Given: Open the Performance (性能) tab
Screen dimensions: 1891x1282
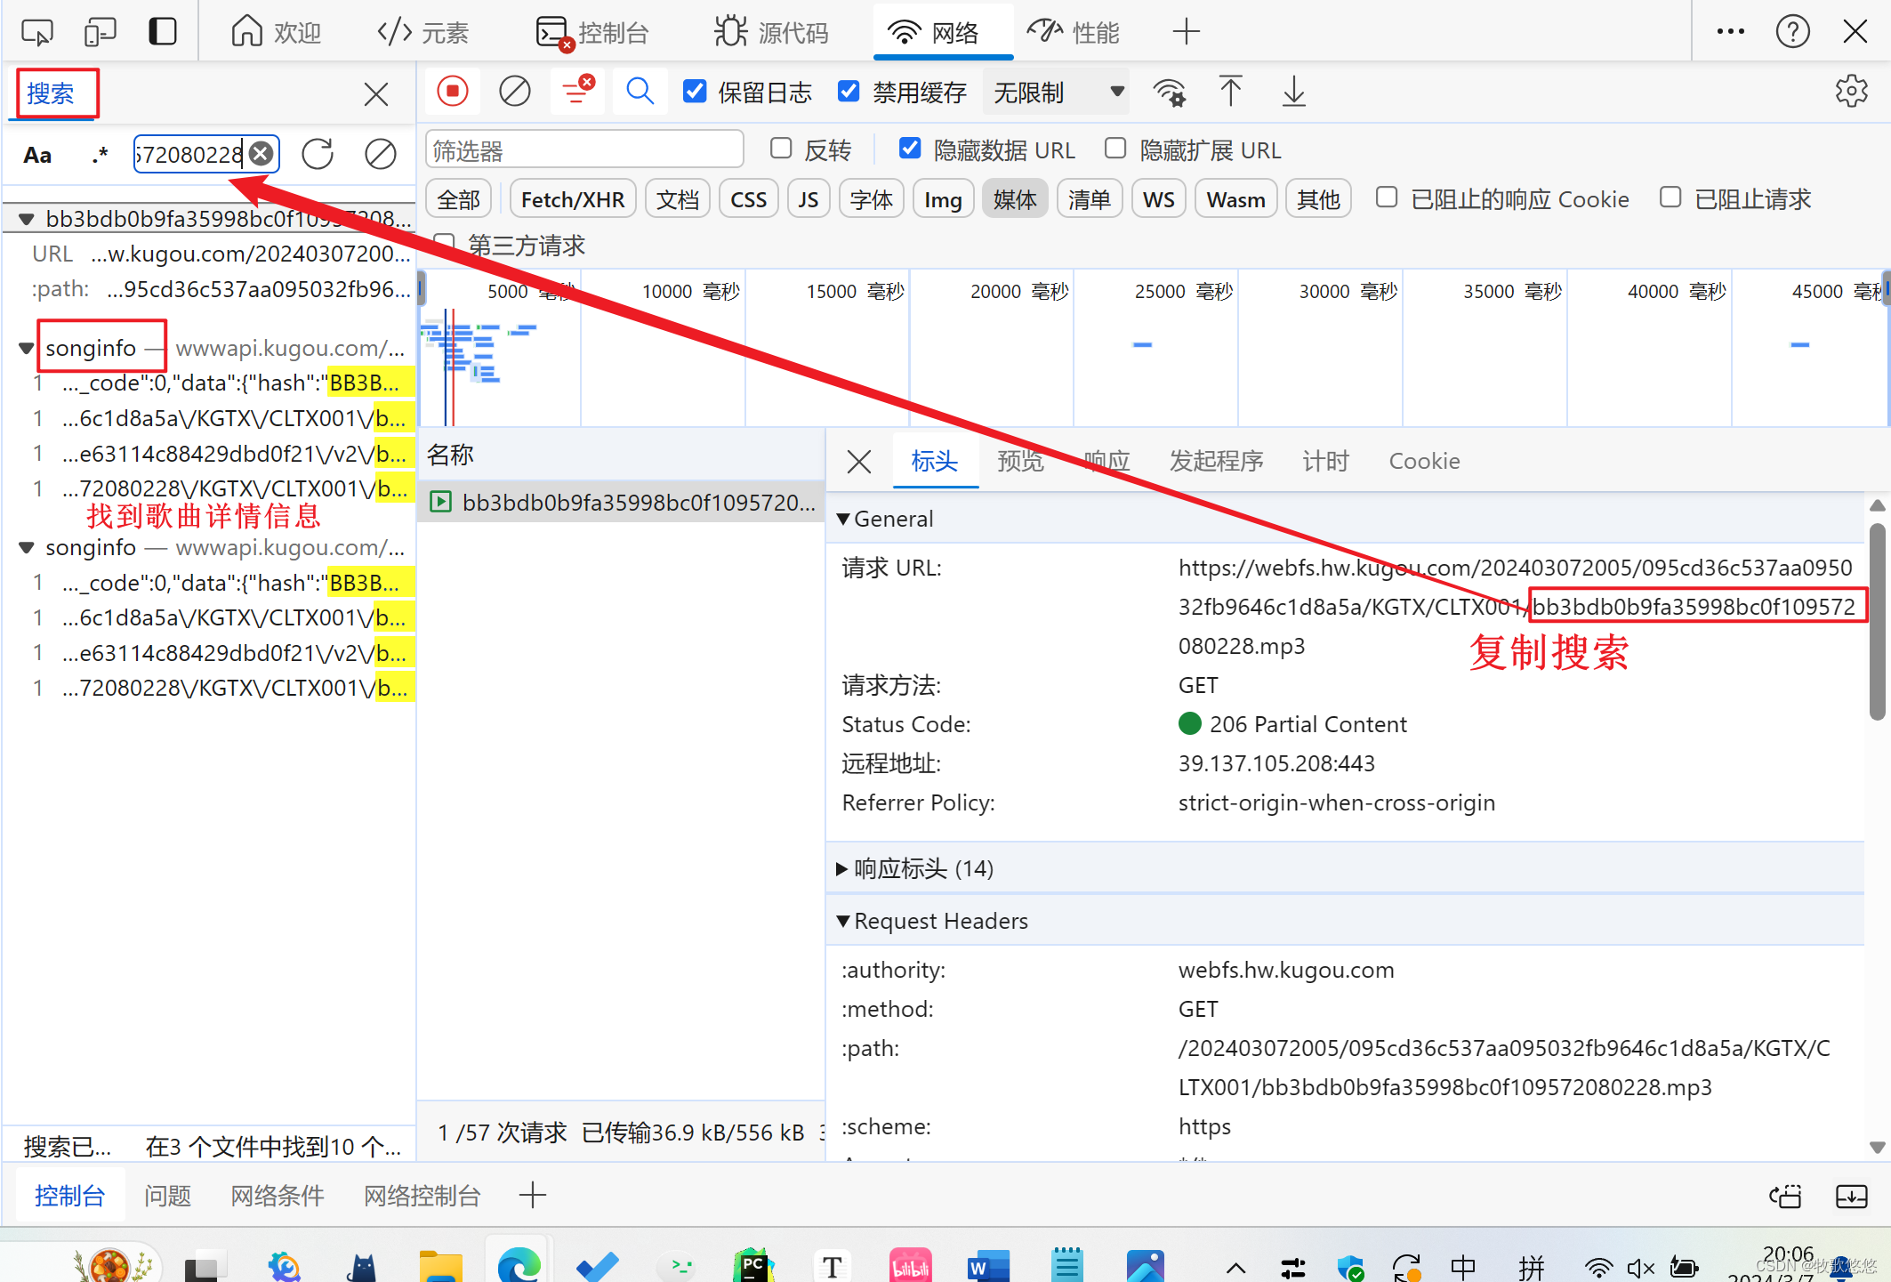Looking at the screenshot, I should click(x=1074, y=33).
